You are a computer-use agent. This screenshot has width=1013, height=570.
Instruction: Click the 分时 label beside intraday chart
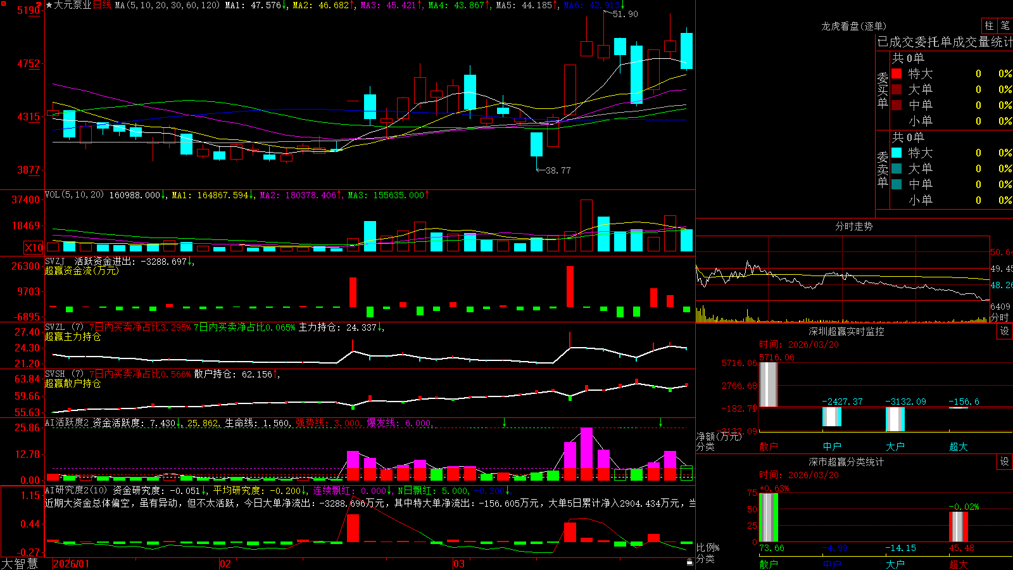(x=1000, y=317)
